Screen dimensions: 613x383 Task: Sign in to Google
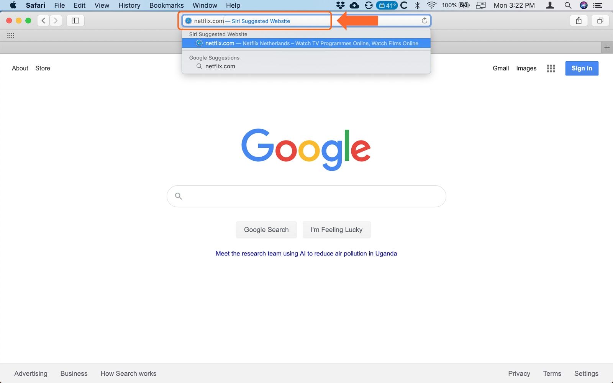click(582, 68)
